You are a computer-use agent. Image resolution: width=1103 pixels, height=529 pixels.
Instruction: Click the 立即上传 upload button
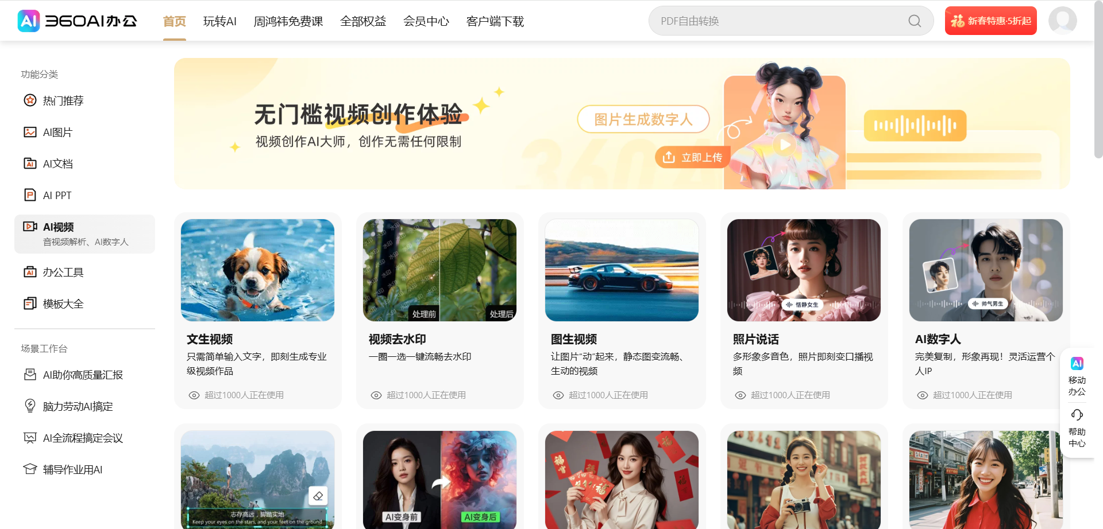[692, 157]
